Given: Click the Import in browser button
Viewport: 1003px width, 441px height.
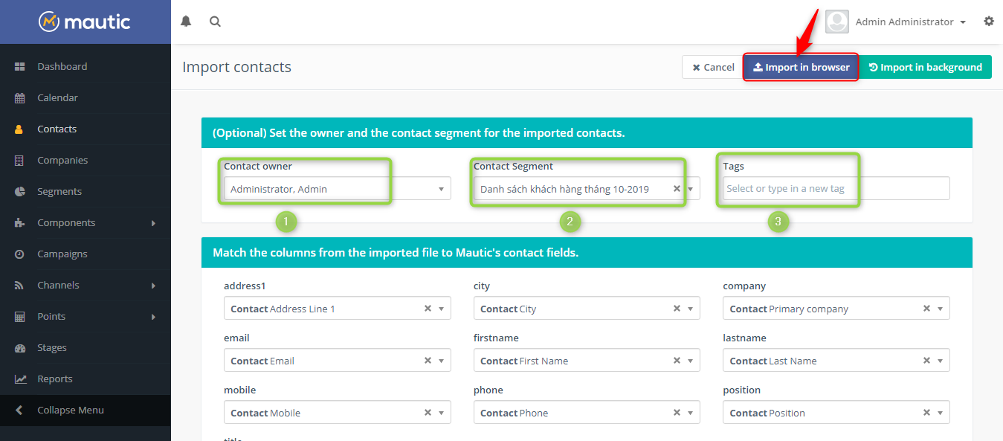Looking at the screenshot, I should pos(801,66).
